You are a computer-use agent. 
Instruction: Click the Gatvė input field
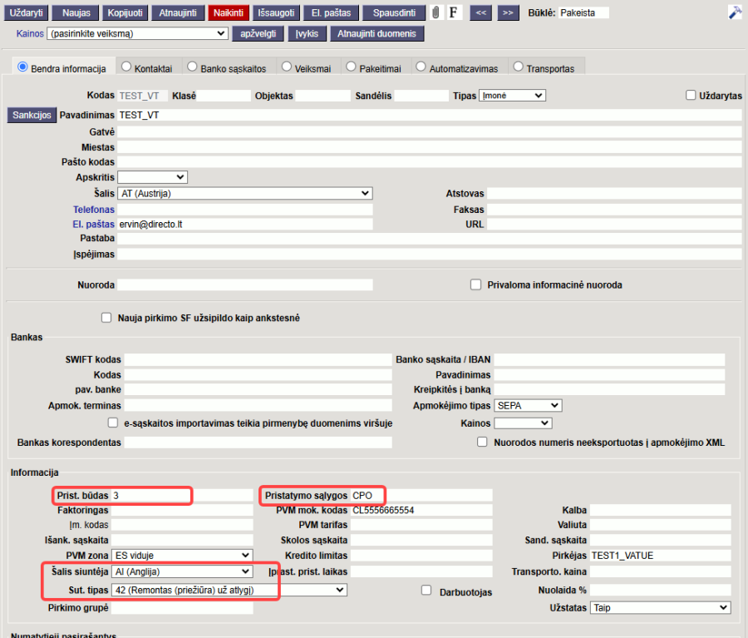(x=430, y=132)
